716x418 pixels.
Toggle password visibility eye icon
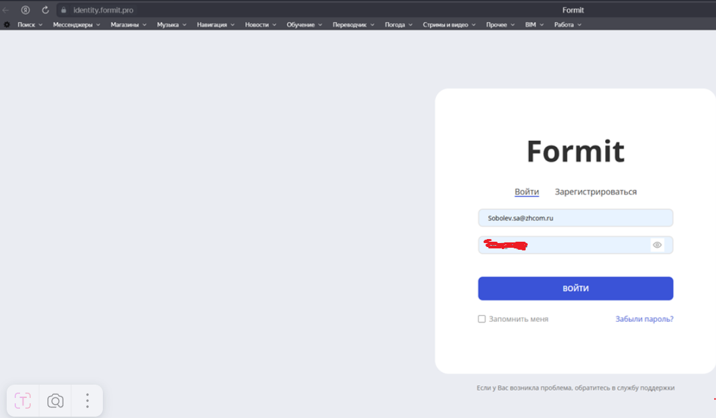[x=657, y=245]
